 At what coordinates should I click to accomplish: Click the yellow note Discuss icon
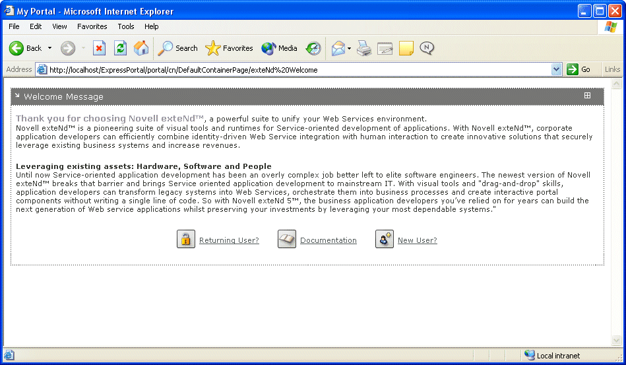click(x=406, y=48)
